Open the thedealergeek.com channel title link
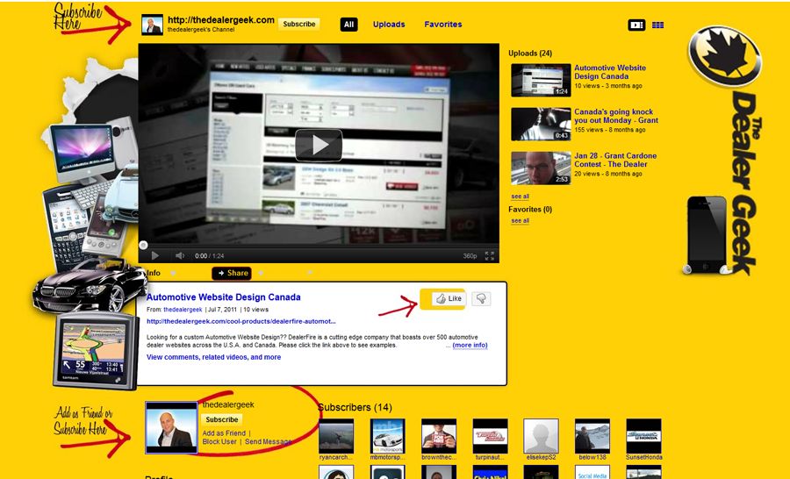The height and width of the screenshot is (479, 790). (220, 20)
